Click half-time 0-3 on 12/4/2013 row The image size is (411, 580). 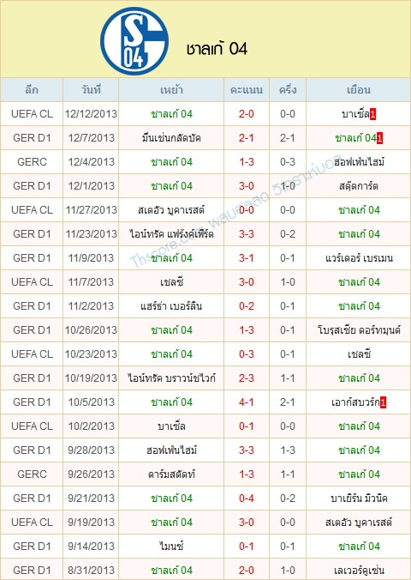(288, 162)
